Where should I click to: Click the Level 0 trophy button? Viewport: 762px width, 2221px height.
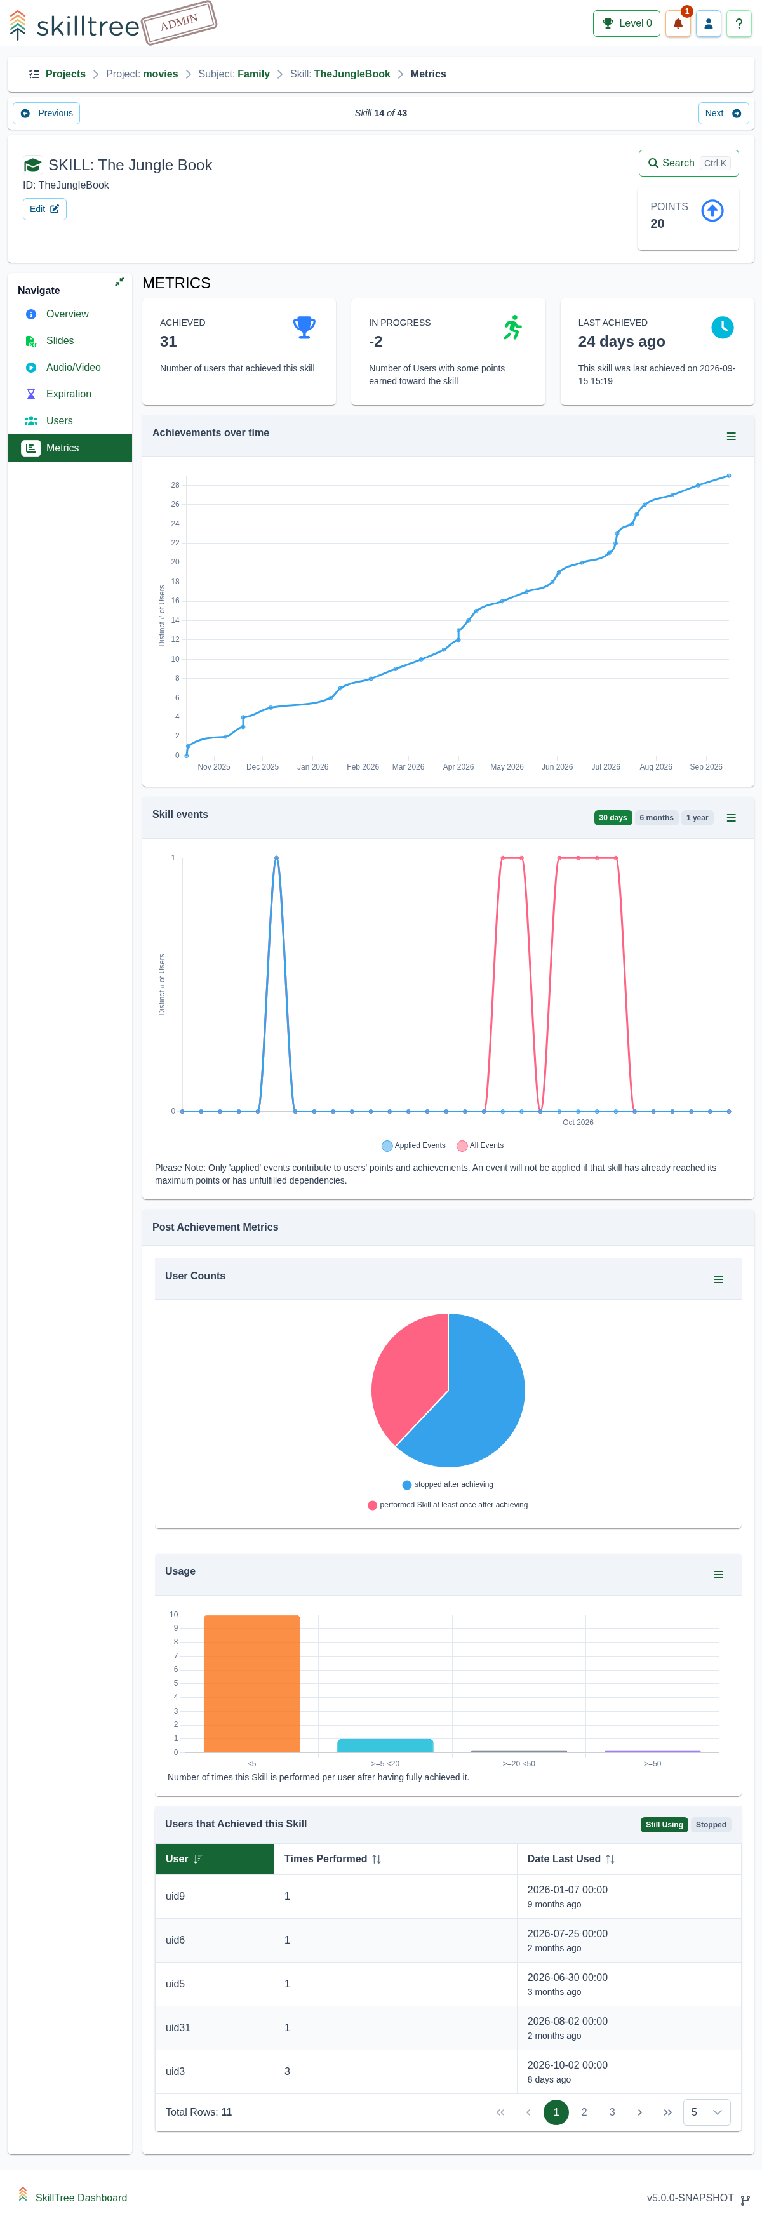pyautogui.click(x=627, y=23)
